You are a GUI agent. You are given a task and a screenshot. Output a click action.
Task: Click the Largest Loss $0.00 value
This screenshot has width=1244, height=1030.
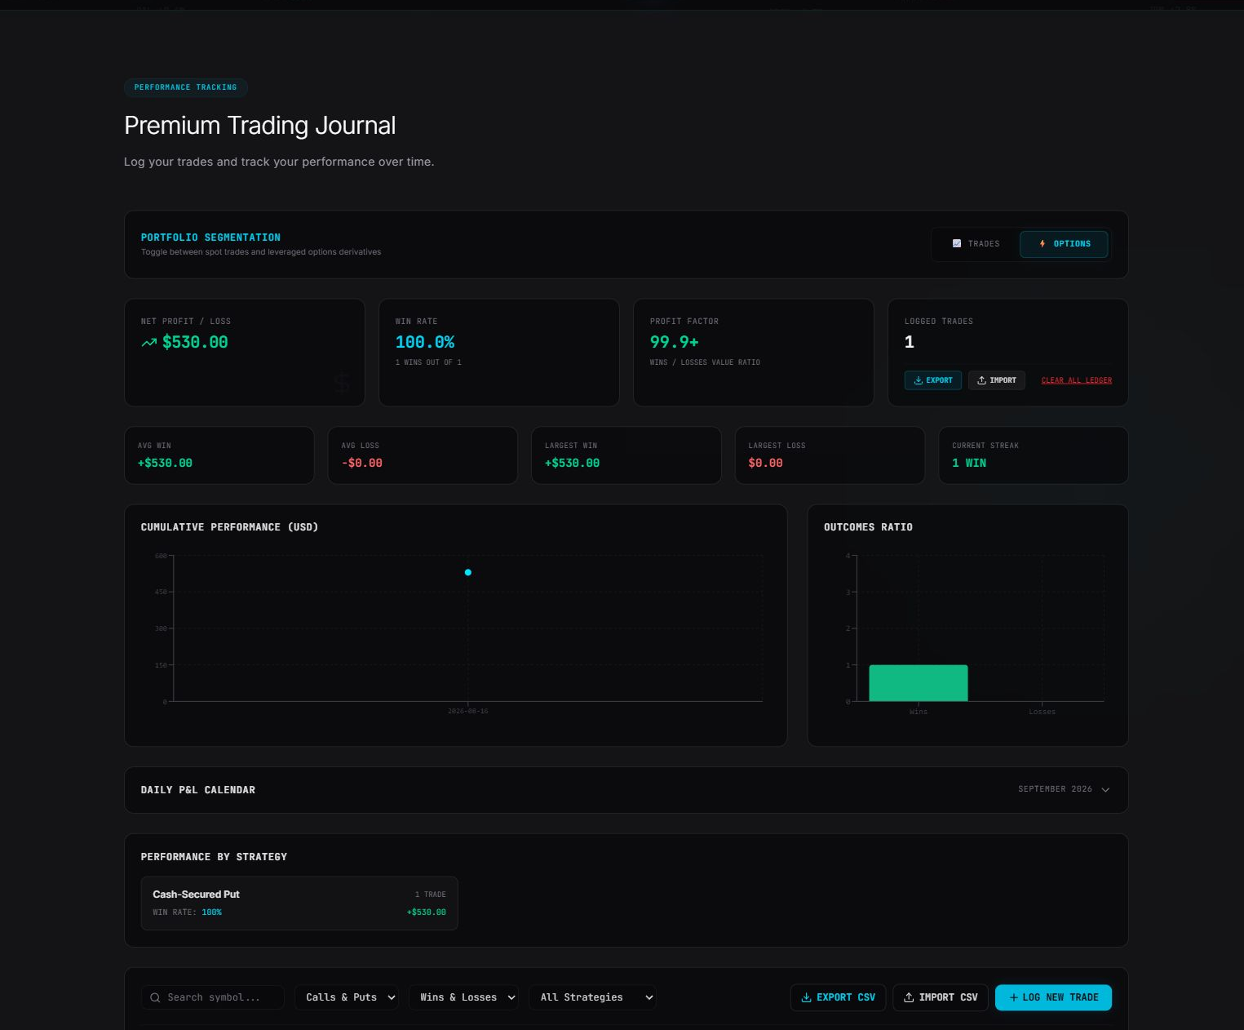[x=765, y=463]
